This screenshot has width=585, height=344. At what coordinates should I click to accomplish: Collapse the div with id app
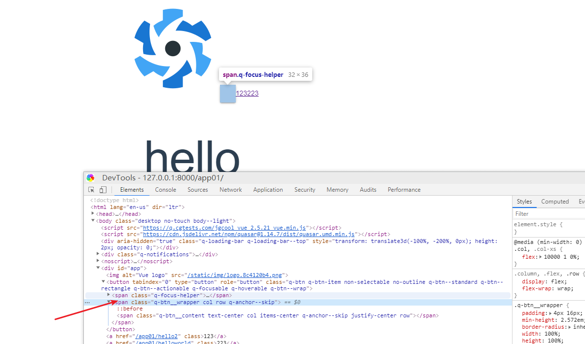point(98,268)
